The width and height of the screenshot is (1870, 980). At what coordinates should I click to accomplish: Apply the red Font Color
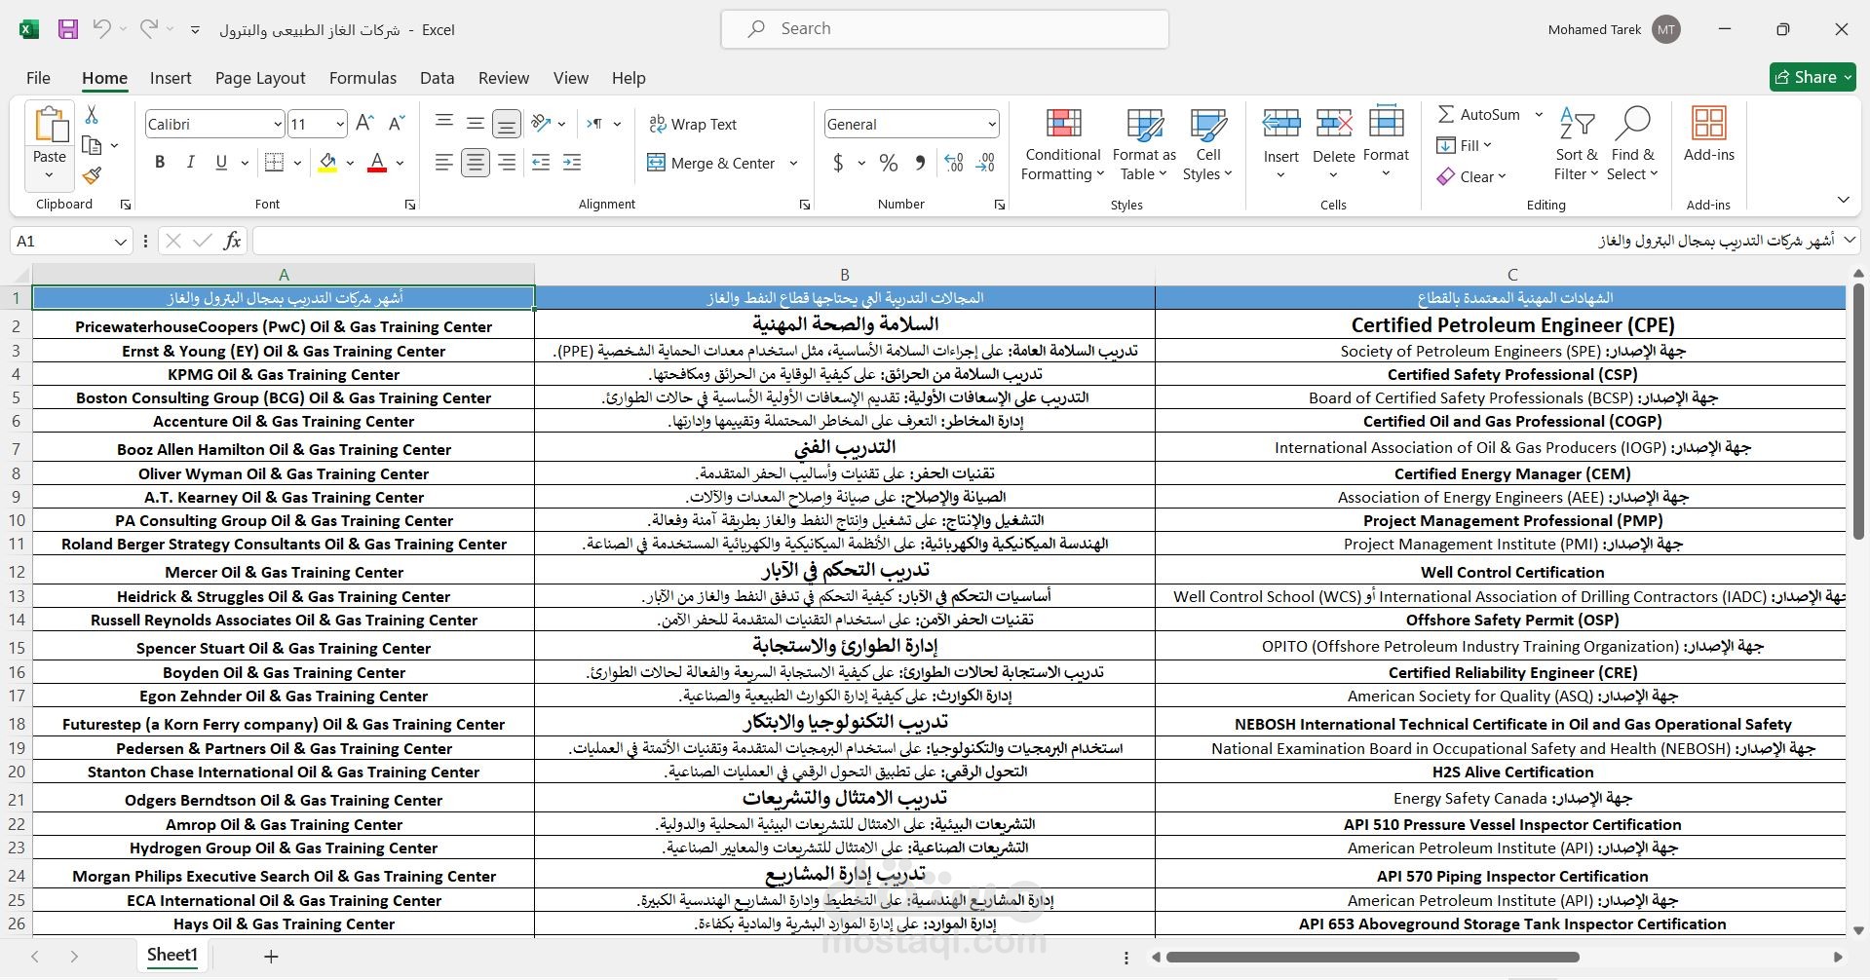pyautogui.click(x=377, y=163)
